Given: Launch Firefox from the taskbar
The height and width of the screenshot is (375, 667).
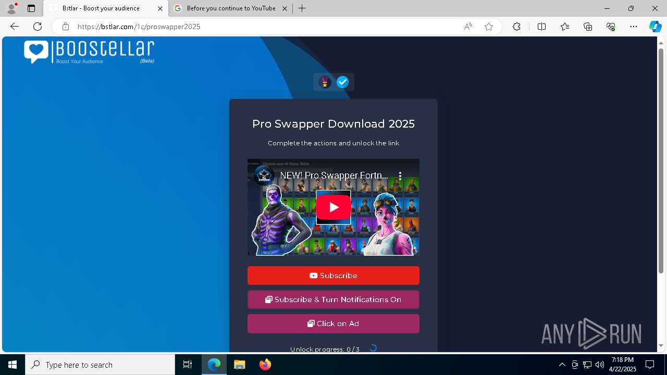Looking at the screenshot, I should [x=265, y=365].
